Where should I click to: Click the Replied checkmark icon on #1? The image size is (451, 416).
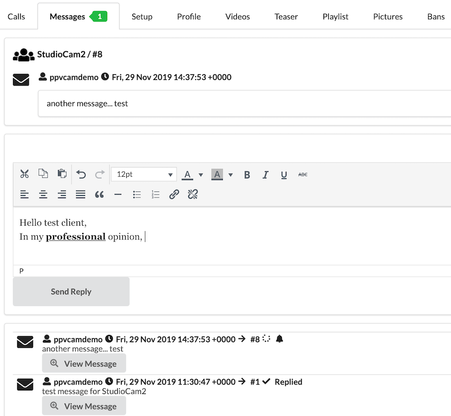pos(266,381)
